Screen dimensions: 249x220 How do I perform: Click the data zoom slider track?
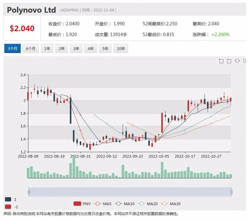(x=130, y=192)
